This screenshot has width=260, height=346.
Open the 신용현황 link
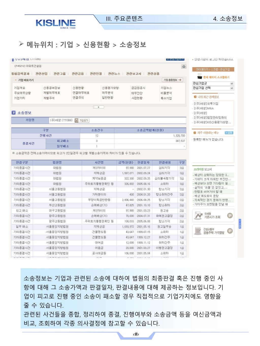click(x=78, y=88)
